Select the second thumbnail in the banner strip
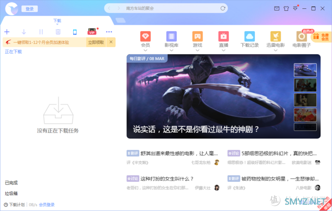 coord(305,85)
